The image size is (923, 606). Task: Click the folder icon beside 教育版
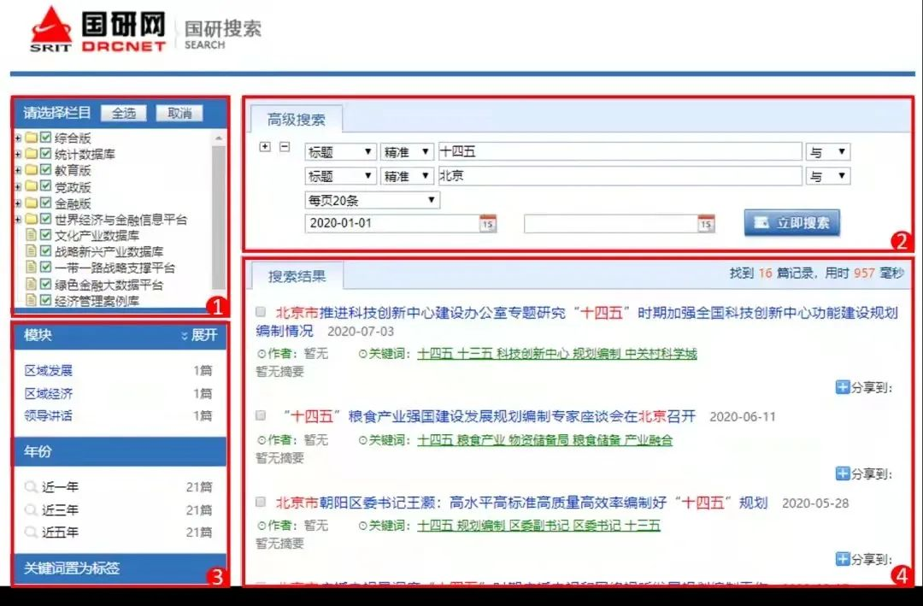tap(32, 170)
